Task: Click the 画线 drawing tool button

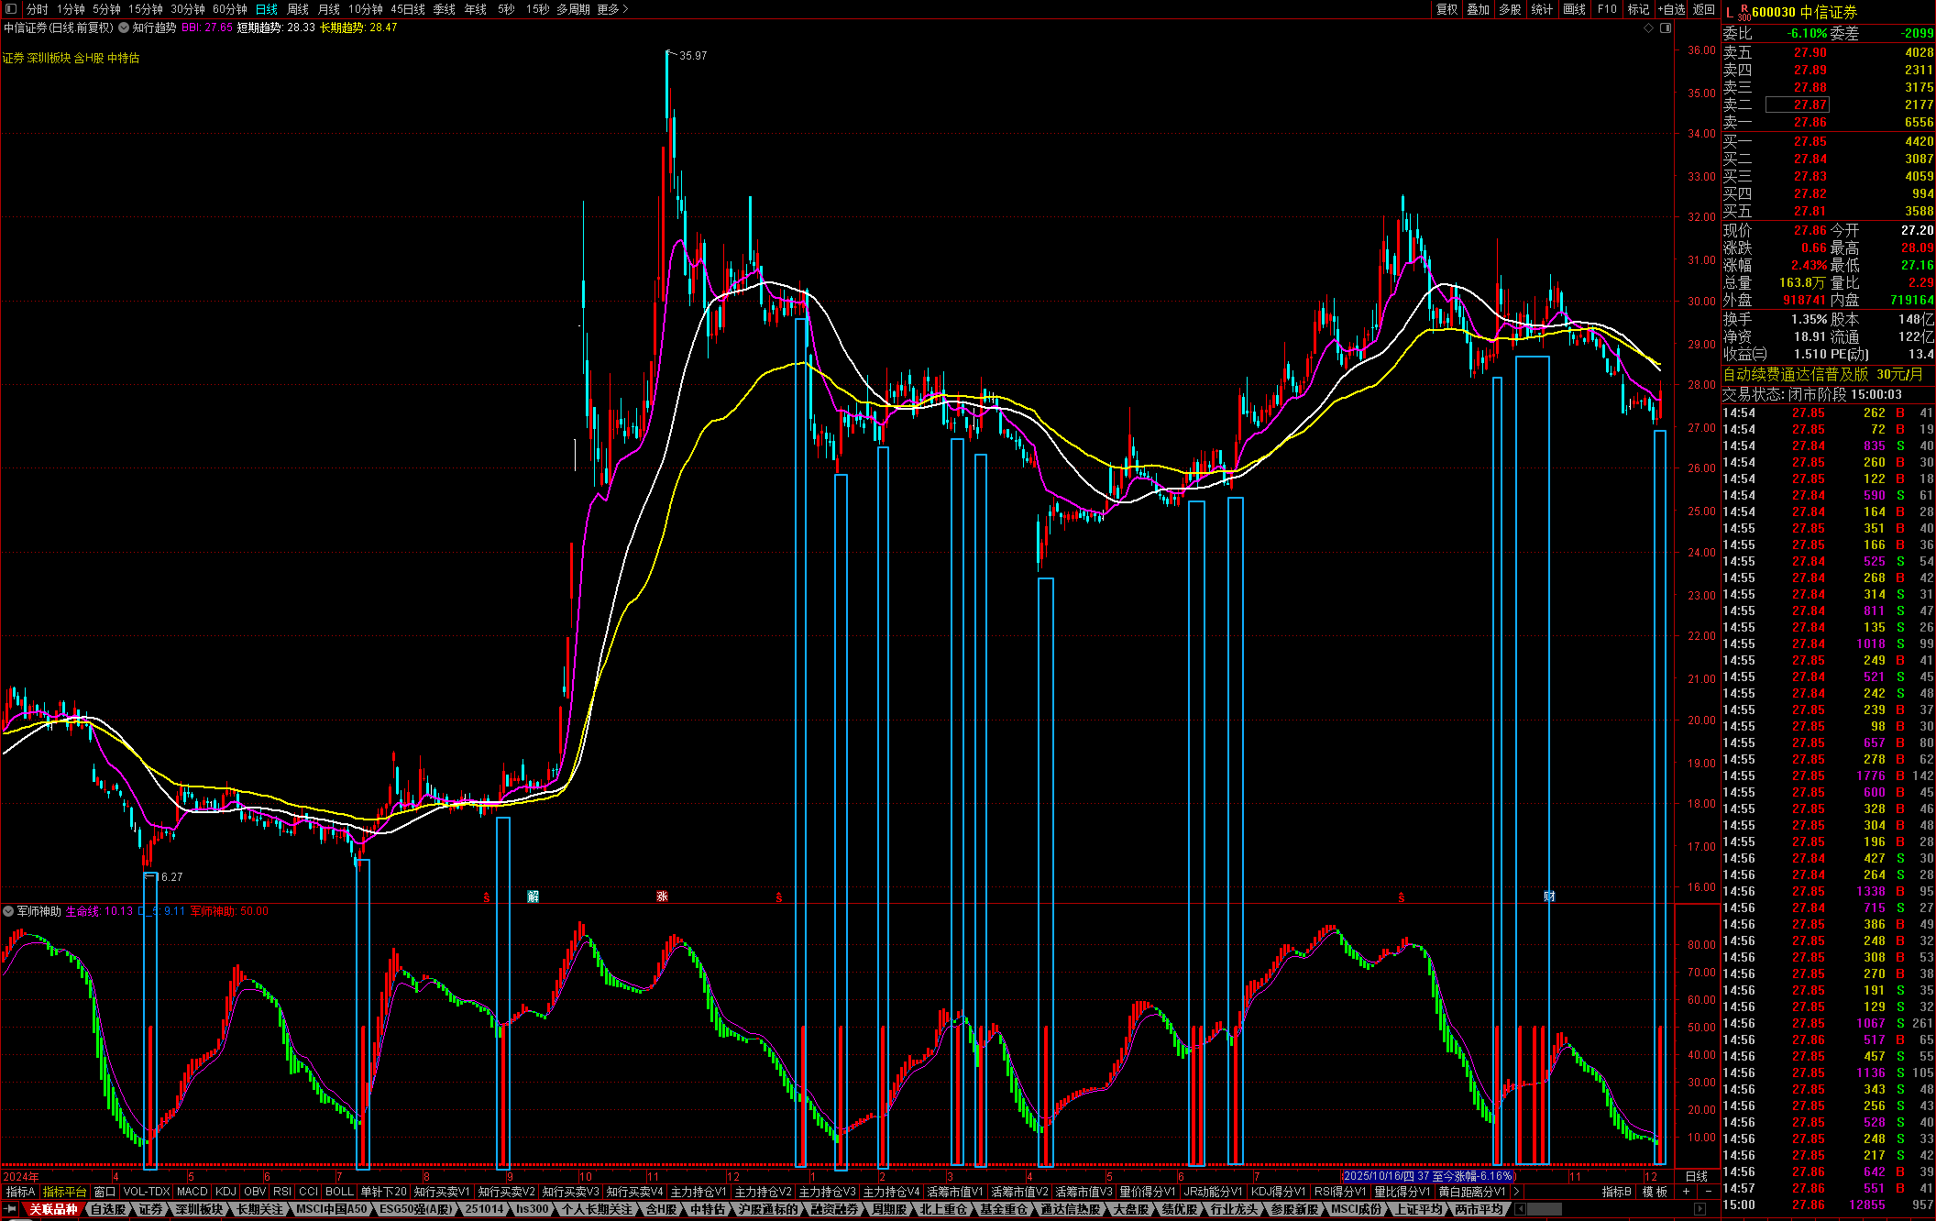Action: click(1574, 9)
